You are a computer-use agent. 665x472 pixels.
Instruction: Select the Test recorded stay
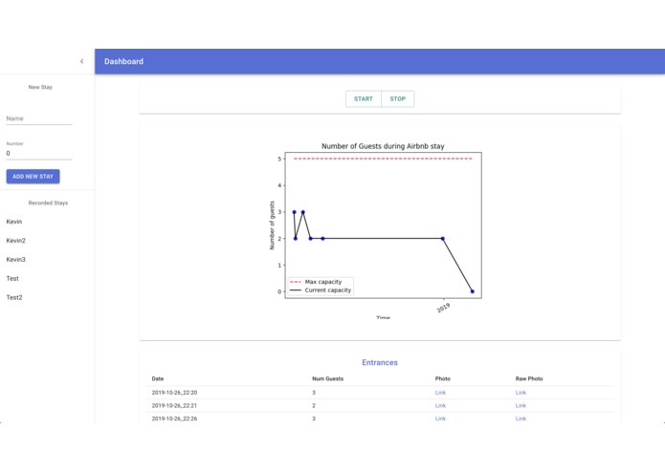tap(12, 279)
